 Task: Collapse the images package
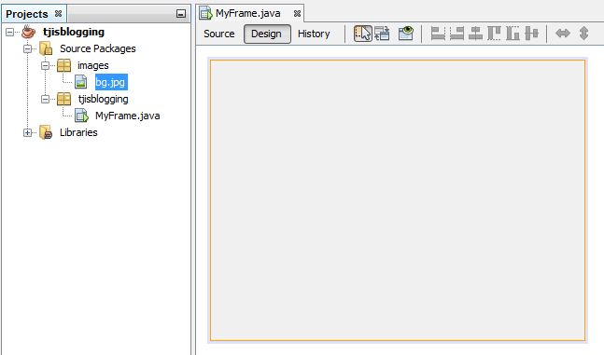point(45,66)
